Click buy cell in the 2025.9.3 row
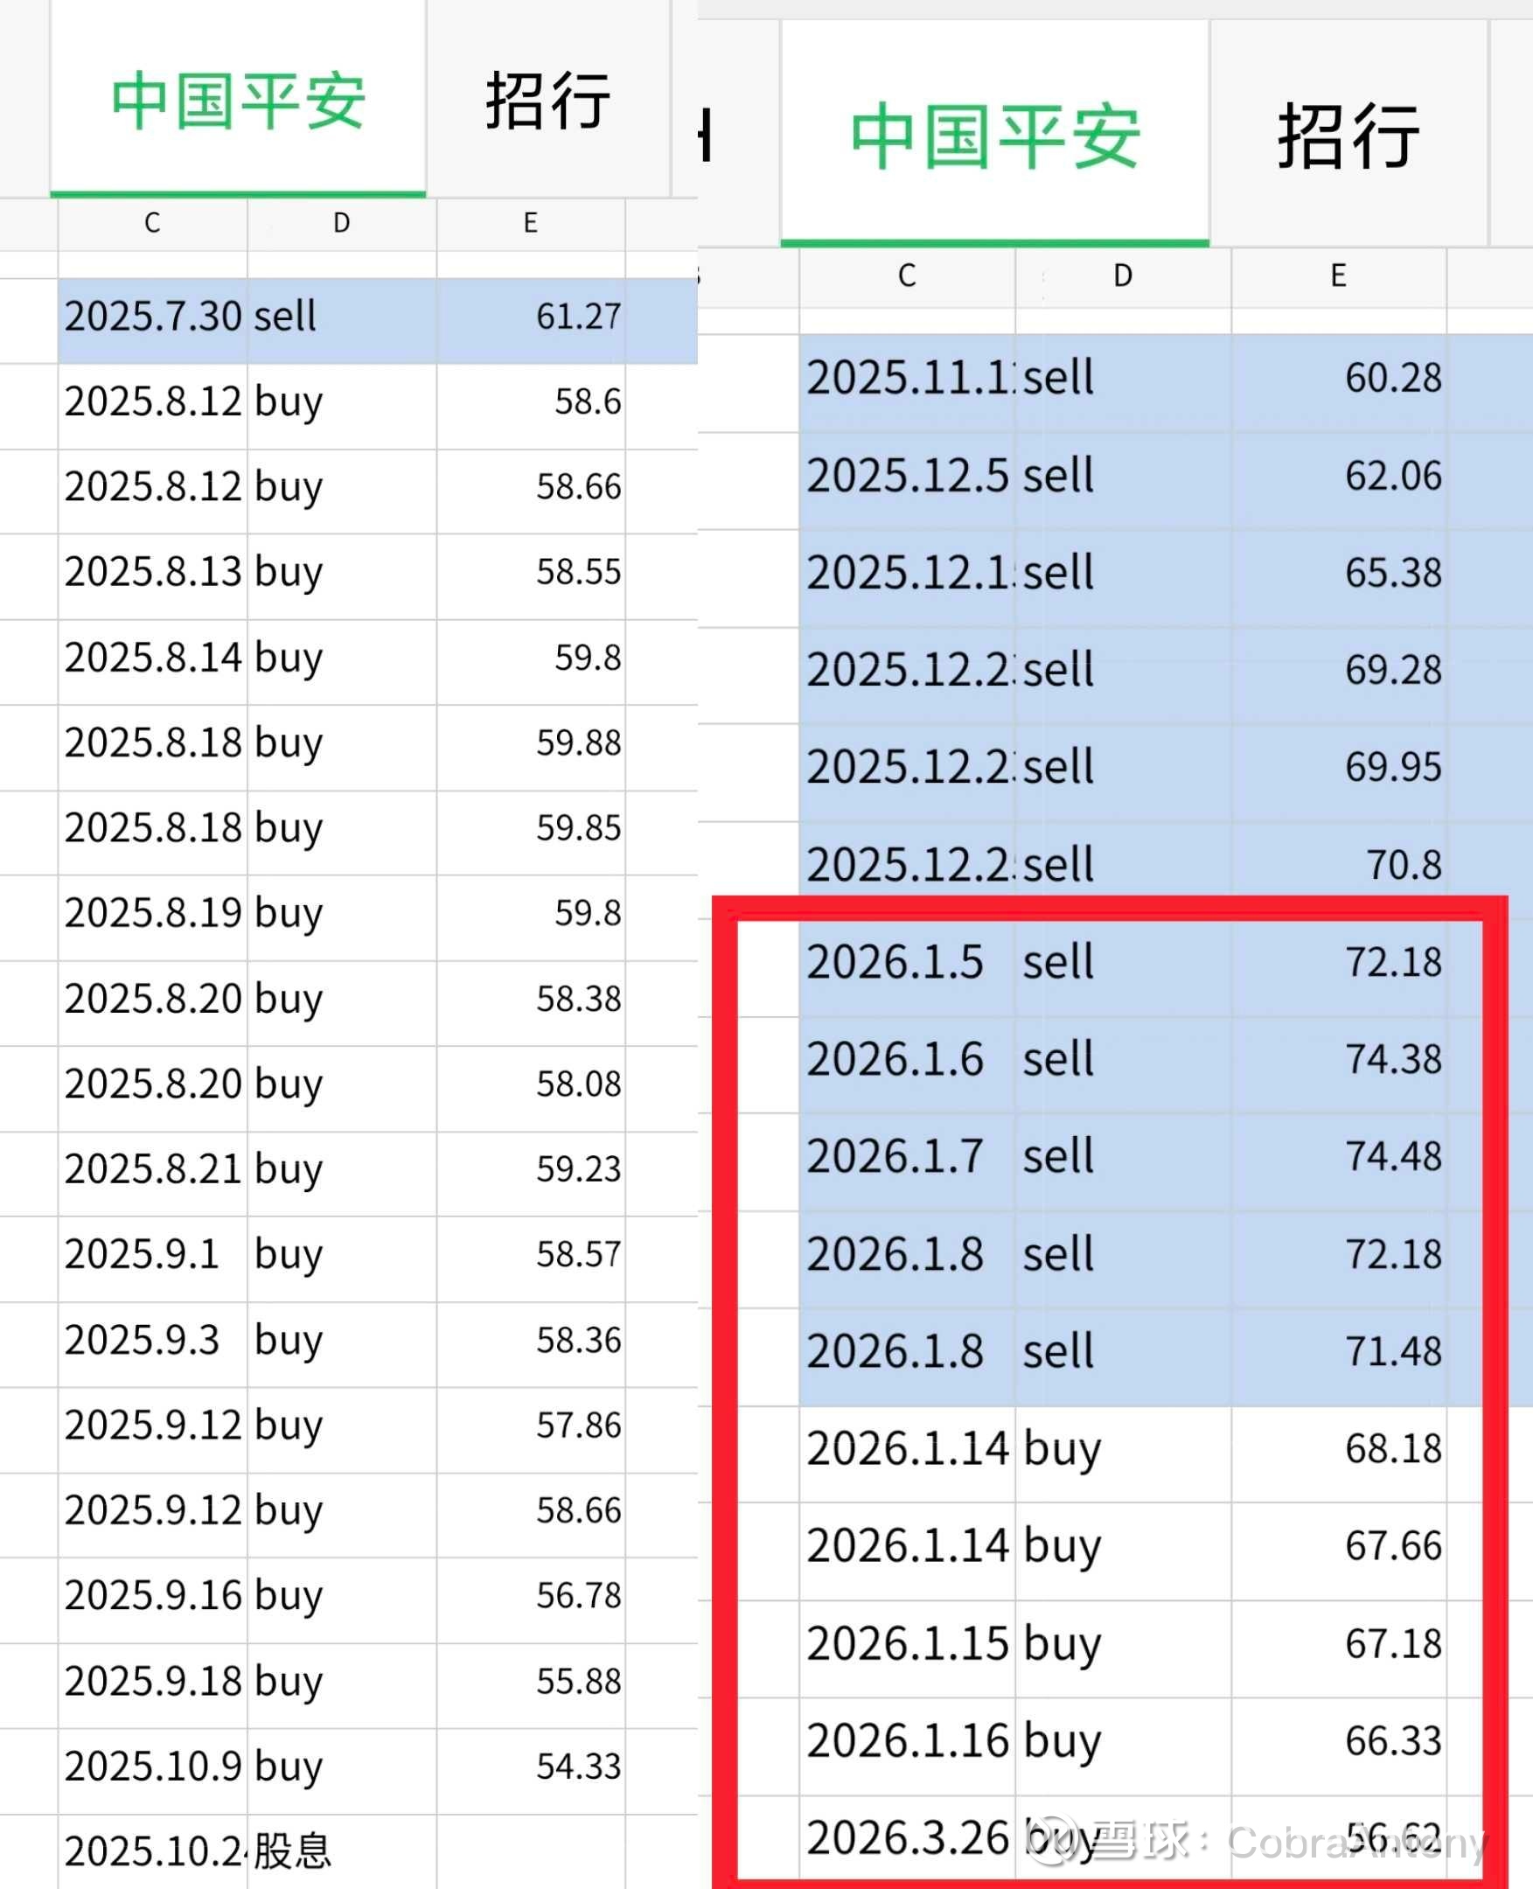 point(342,1344)
